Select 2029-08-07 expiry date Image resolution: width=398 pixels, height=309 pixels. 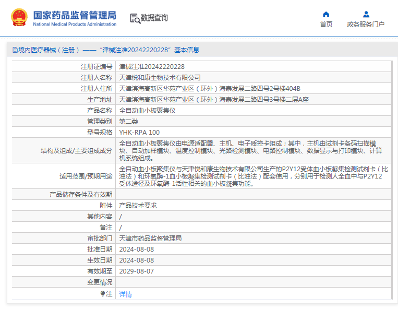137,271
